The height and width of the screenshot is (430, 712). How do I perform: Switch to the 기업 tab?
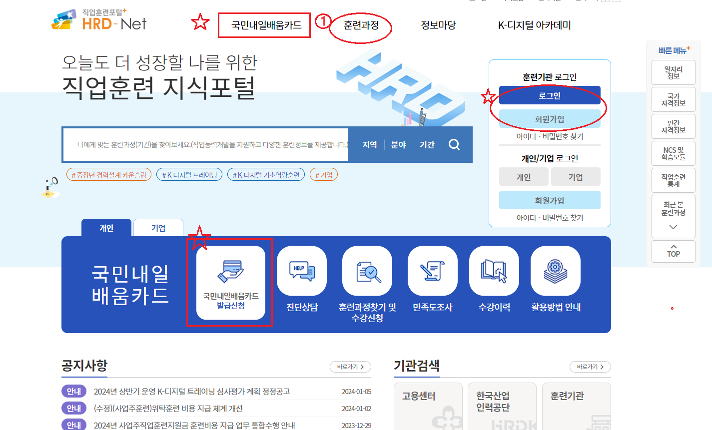158,228
